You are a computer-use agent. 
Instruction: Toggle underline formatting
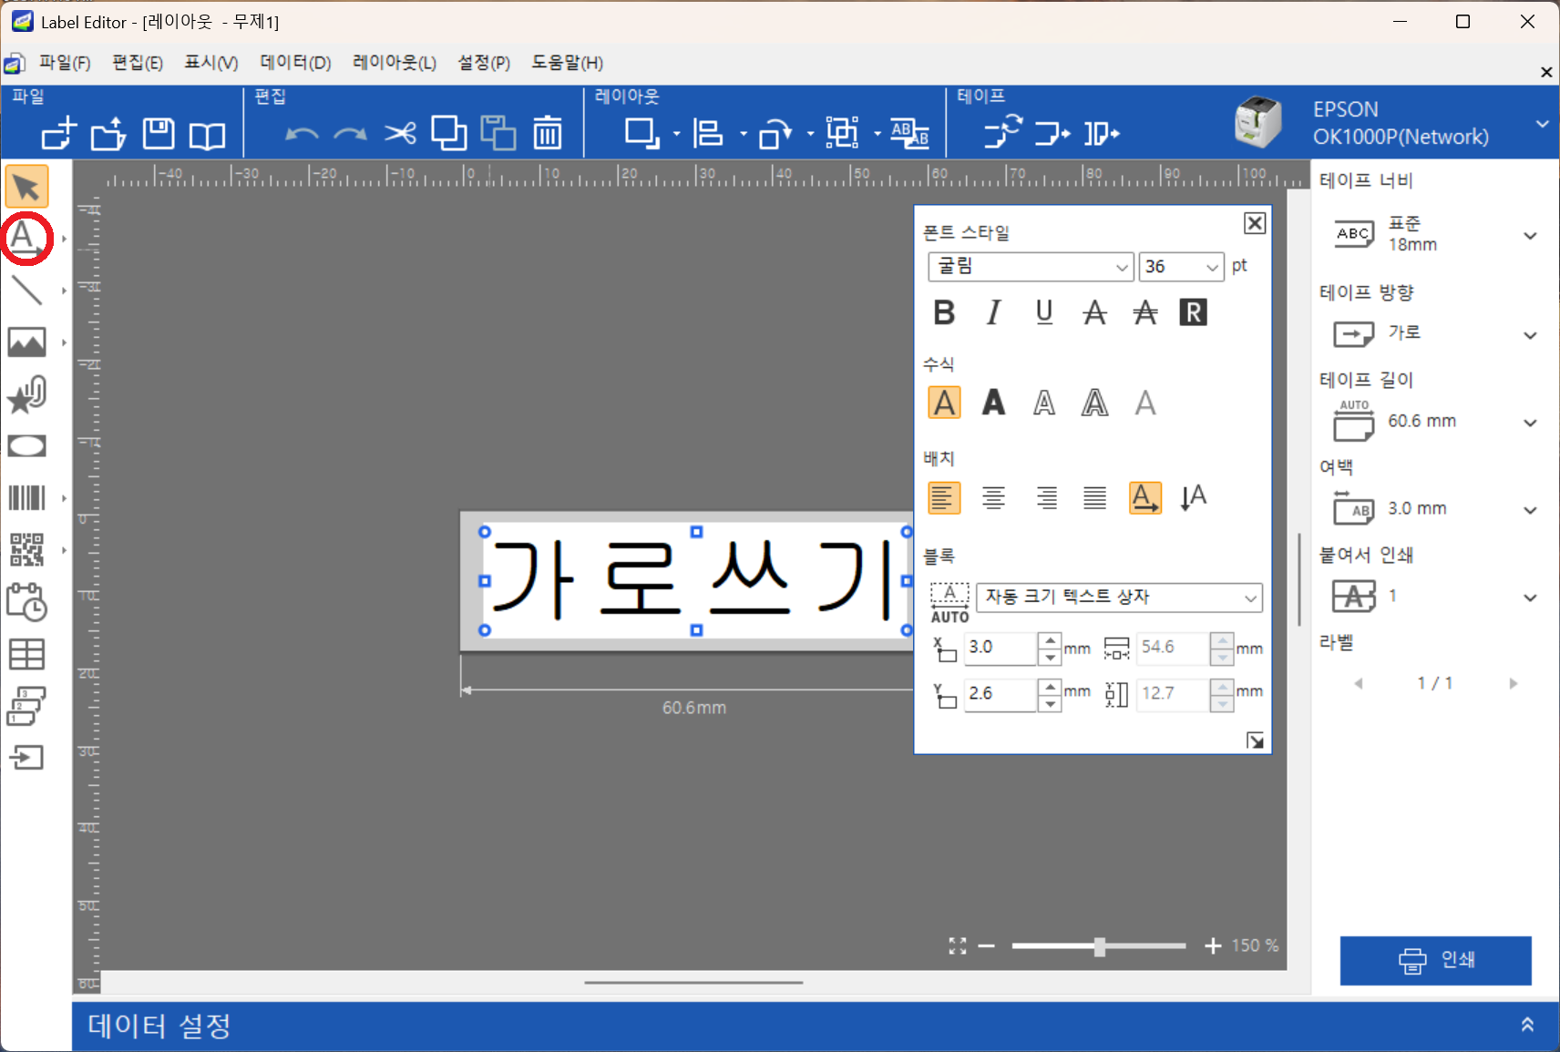click(1044, 312)
